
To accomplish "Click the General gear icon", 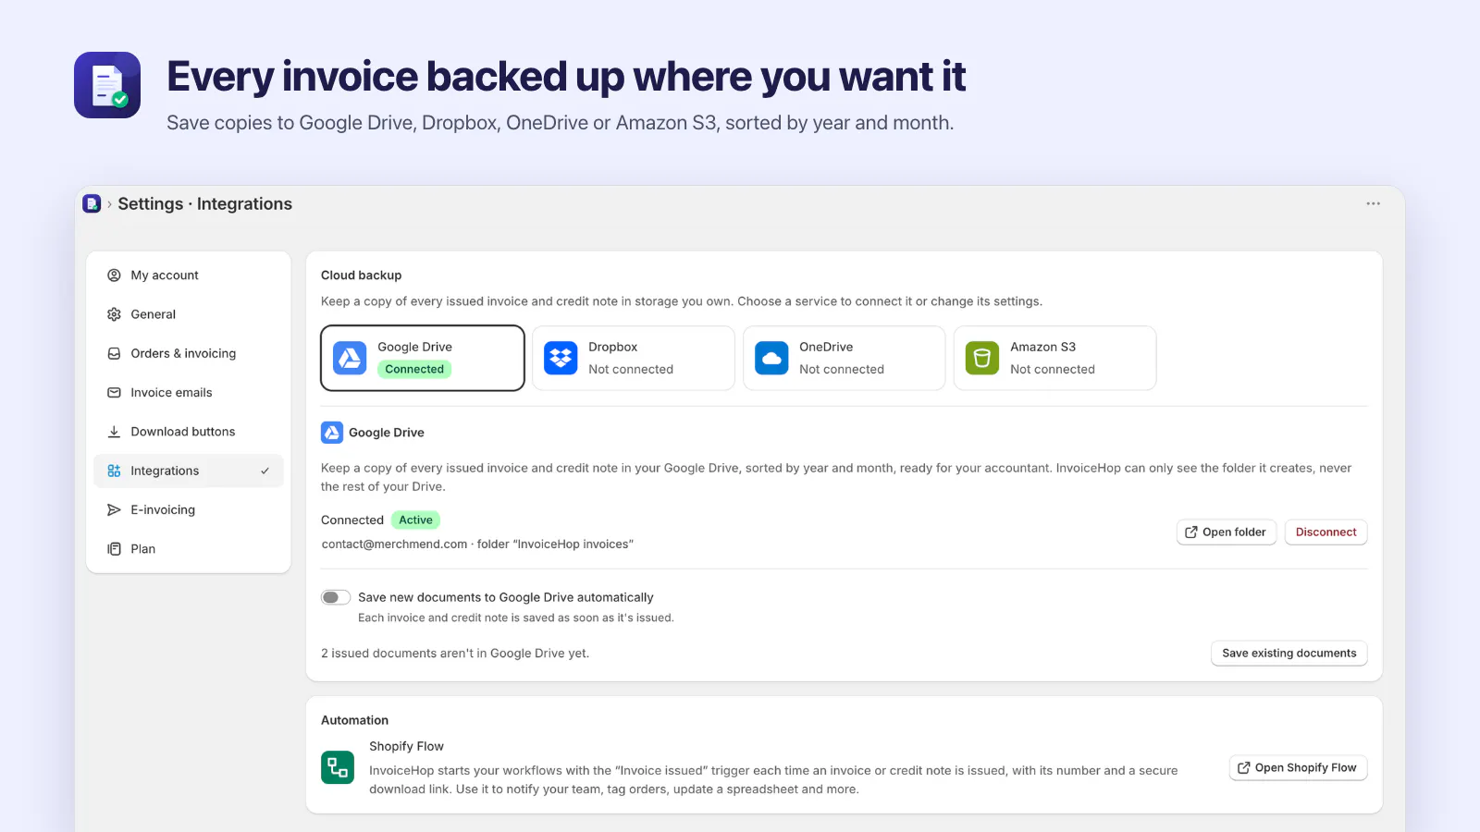I will [x=114, y=314].
